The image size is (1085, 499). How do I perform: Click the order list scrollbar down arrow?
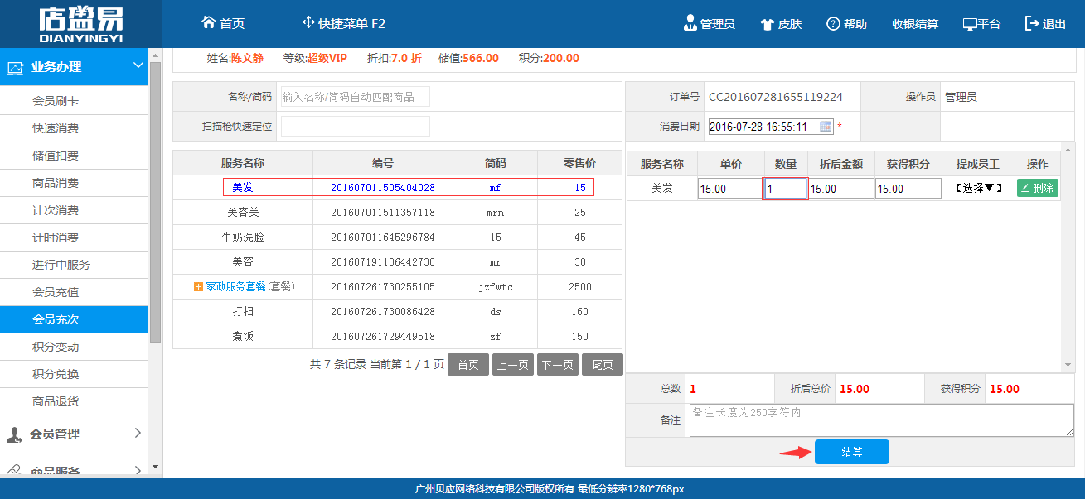(1068, 365)
